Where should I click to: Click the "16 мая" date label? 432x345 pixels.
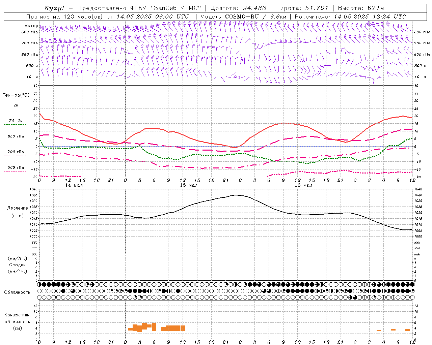point(303,185)
